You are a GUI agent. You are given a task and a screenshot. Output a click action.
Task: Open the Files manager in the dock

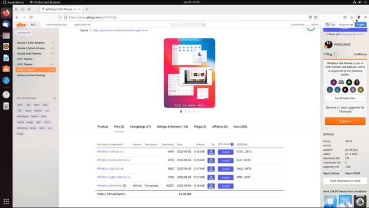[6, 36]
